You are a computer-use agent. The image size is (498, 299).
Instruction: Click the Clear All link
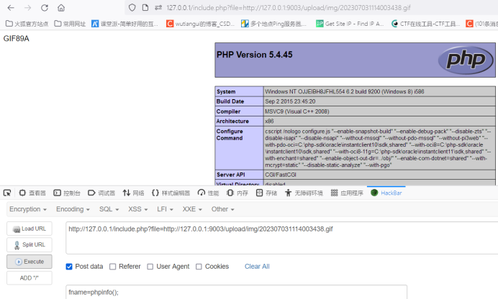coord(257,267)
